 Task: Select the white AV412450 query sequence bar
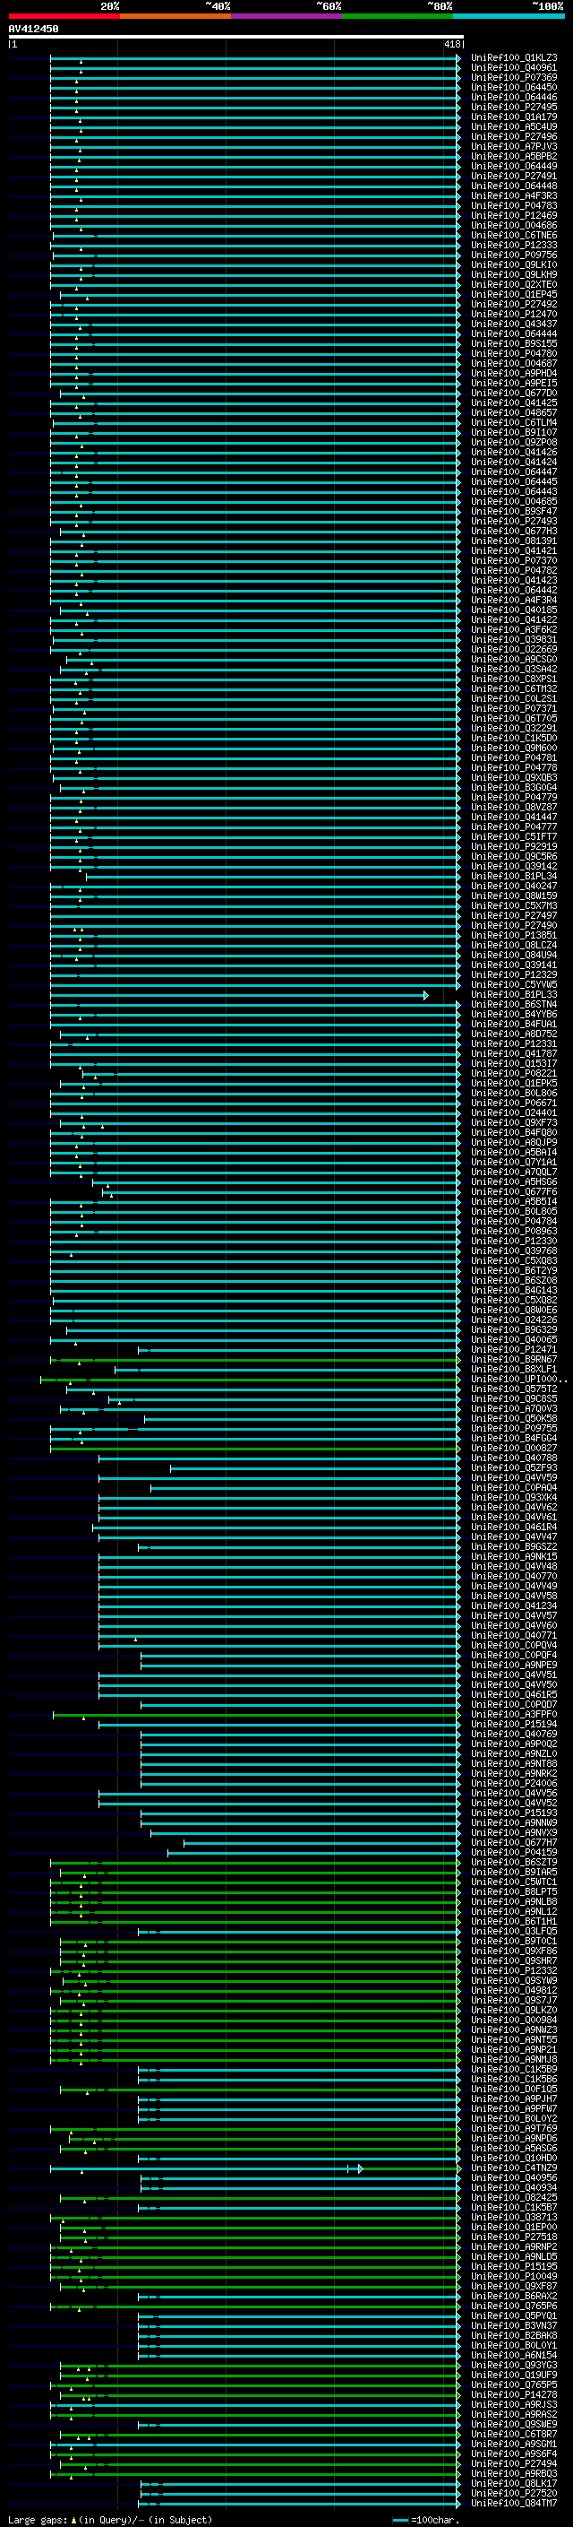(235, 36)
